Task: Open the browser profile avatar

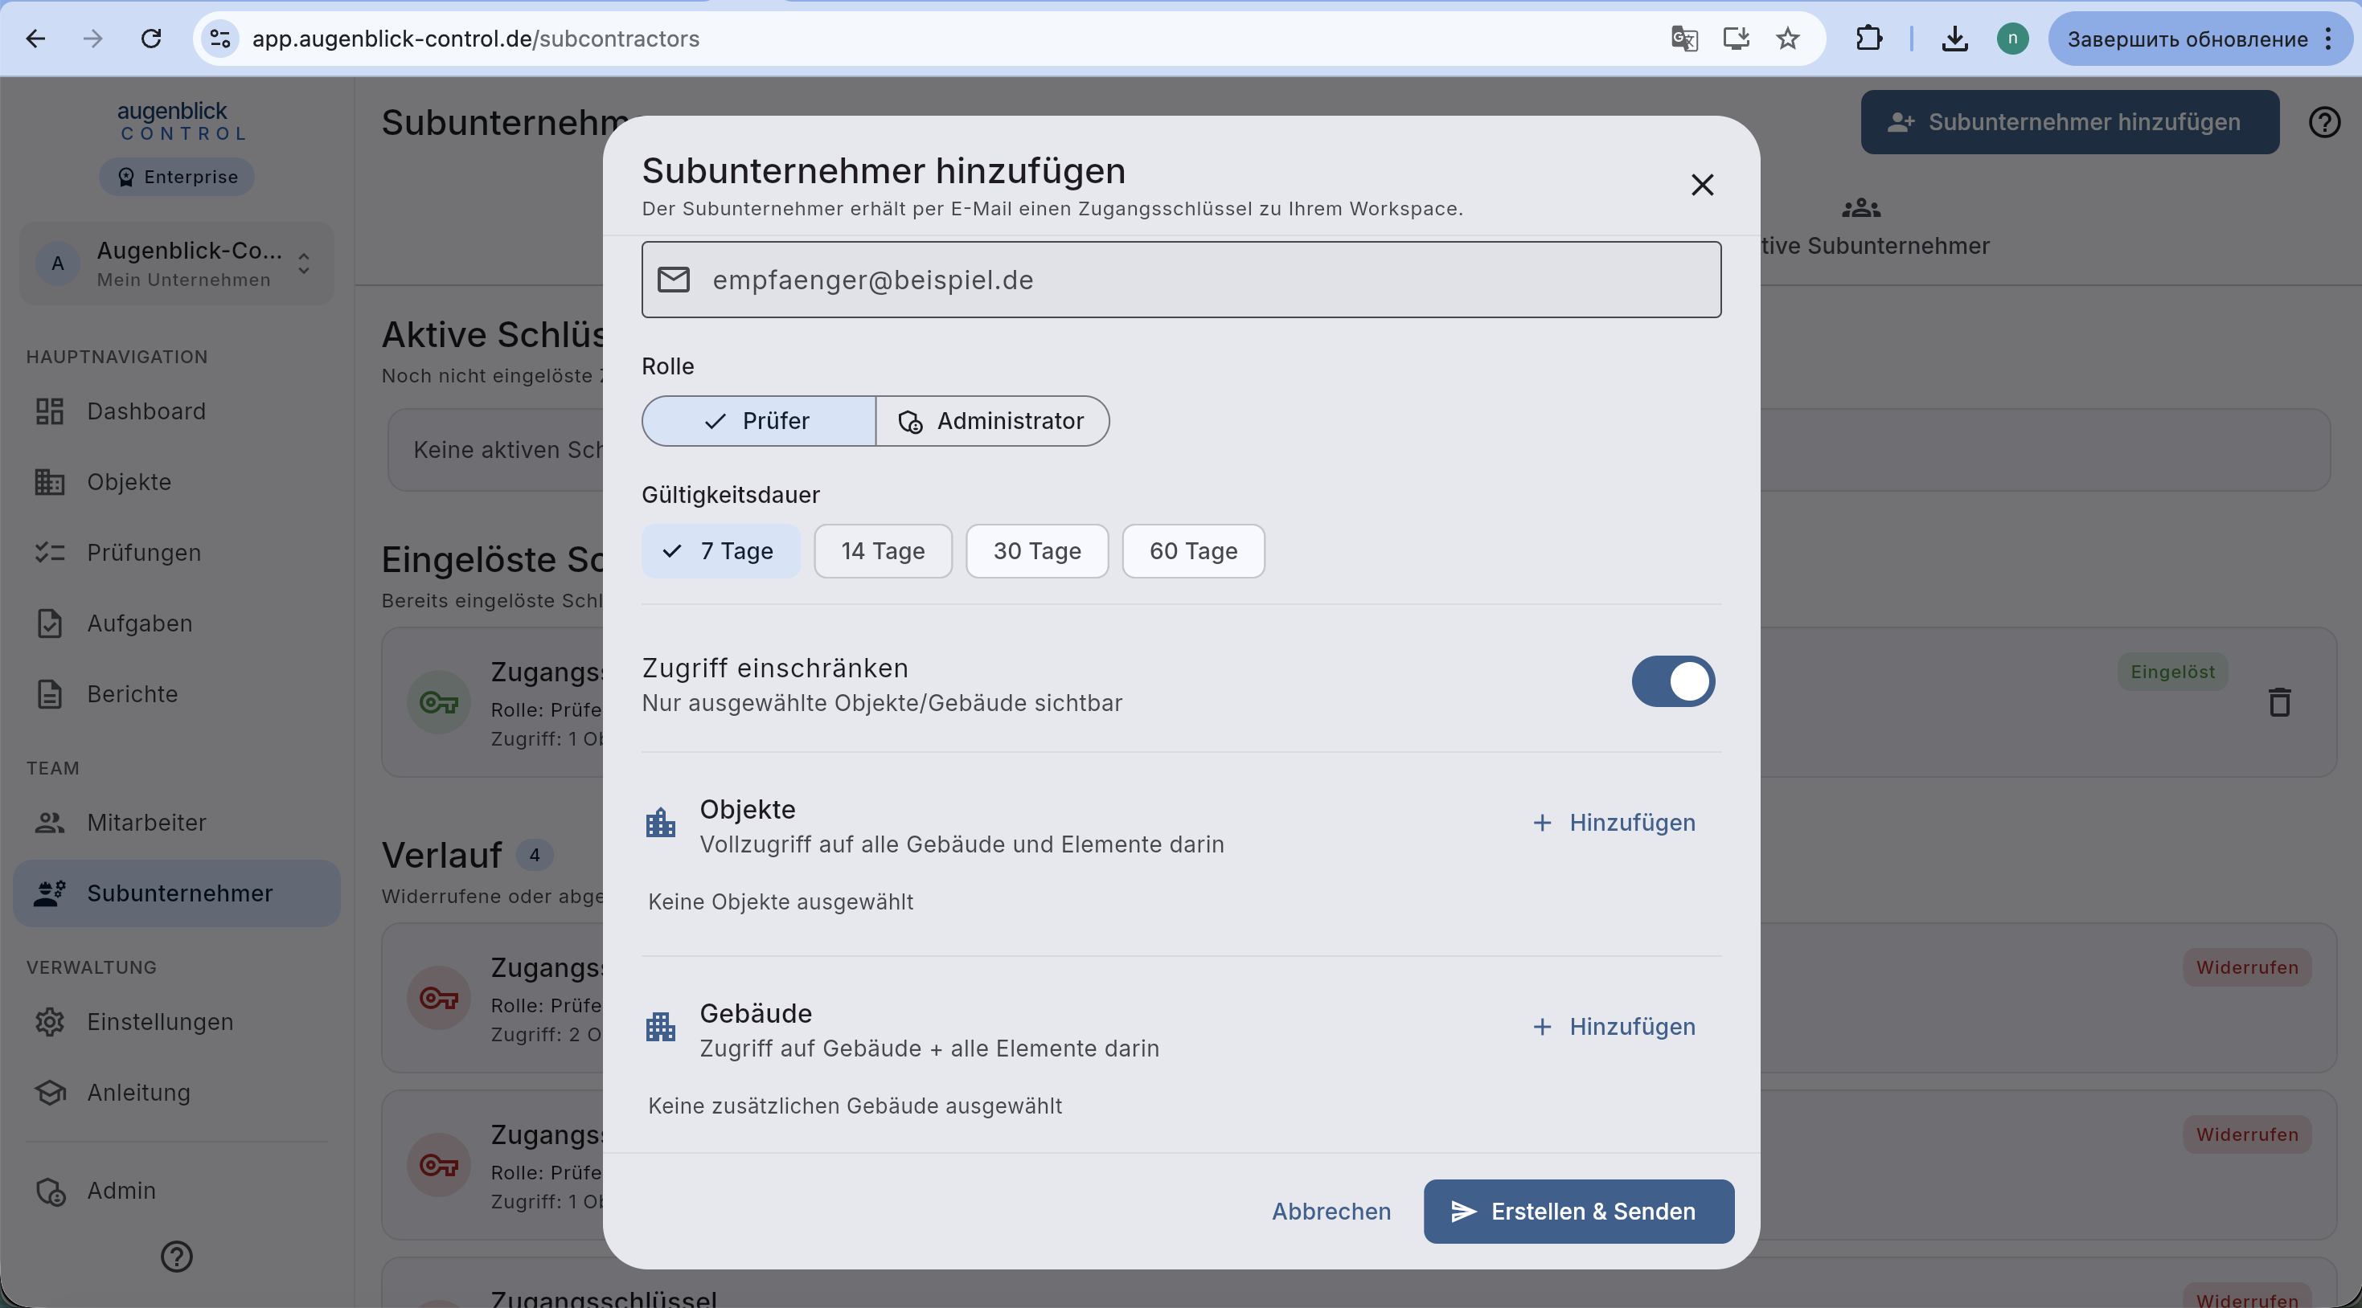Action: coord(2012,39)
